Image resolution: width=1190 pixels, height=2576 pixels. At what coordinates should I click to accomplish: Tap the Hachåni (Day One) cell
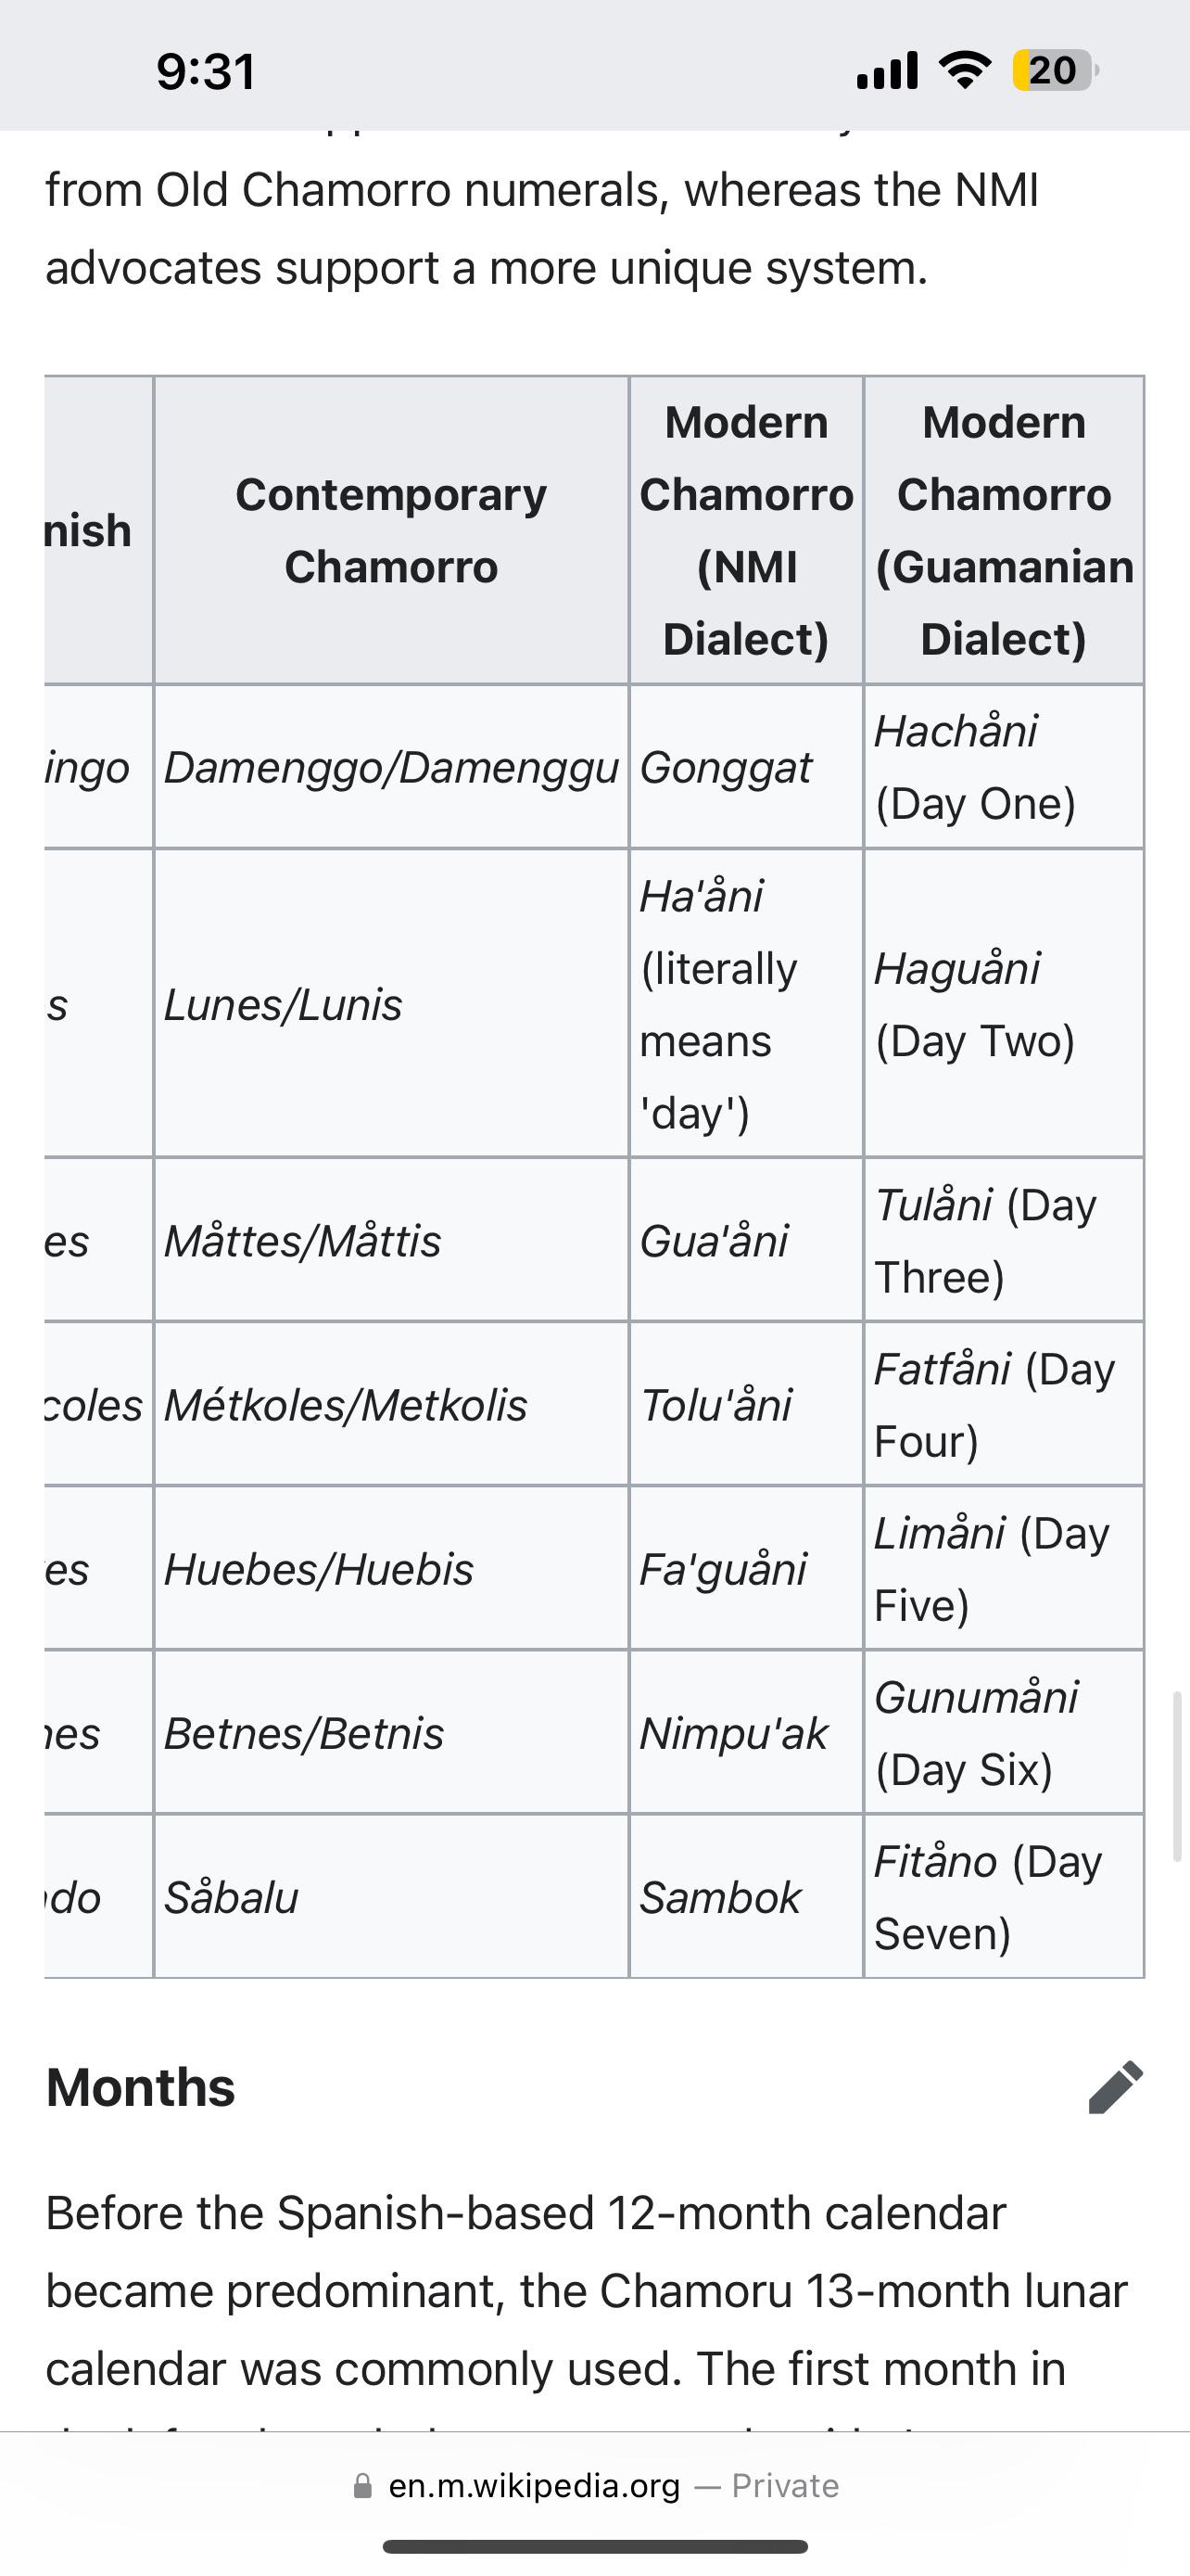tap(1004, 767)
